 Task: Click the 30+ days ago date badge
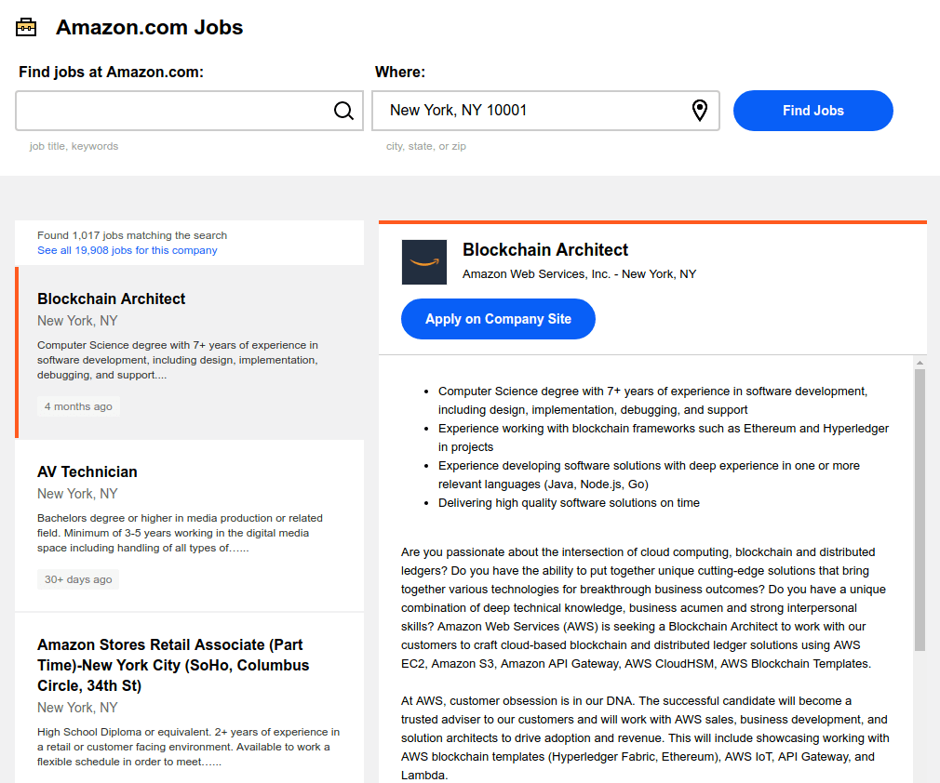78,579
